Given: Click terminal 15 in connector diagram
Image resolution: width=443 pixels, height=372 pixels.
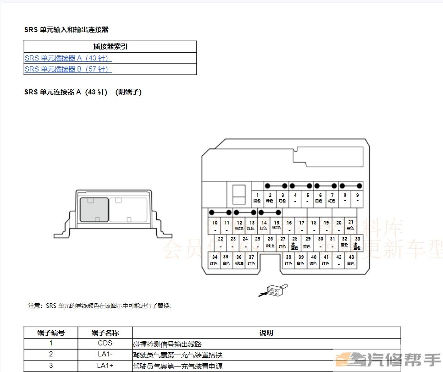Looking at the screenshot, I should pyautogui.click(x=277, y=225).
